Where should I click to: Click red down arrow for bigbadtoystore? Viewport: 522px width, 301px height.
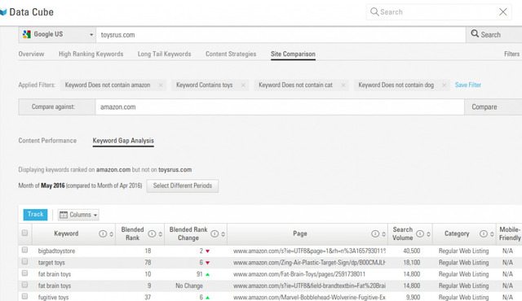coord(208,251)
